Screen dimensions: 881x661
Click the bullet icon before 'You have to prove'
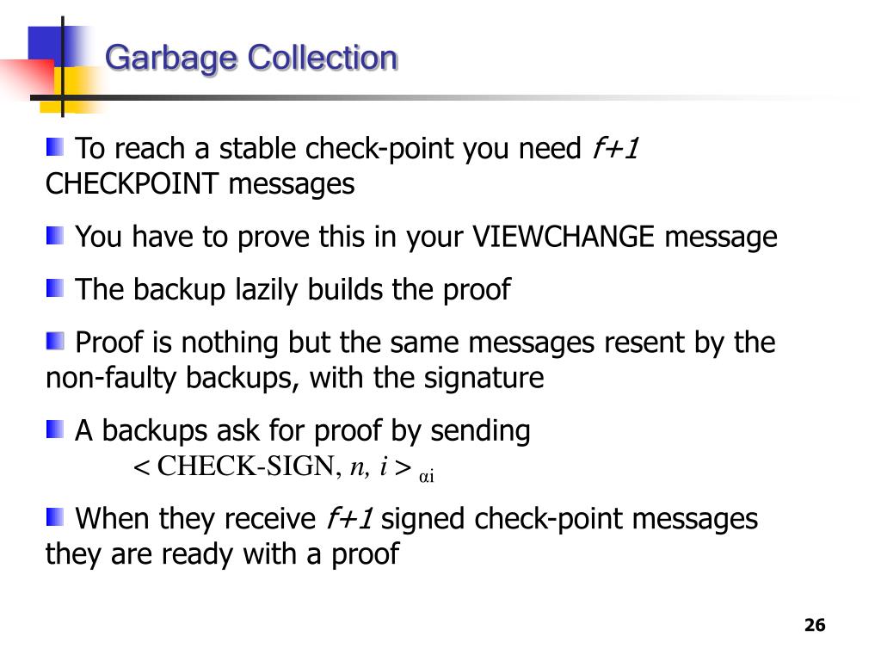coord(55,236)
